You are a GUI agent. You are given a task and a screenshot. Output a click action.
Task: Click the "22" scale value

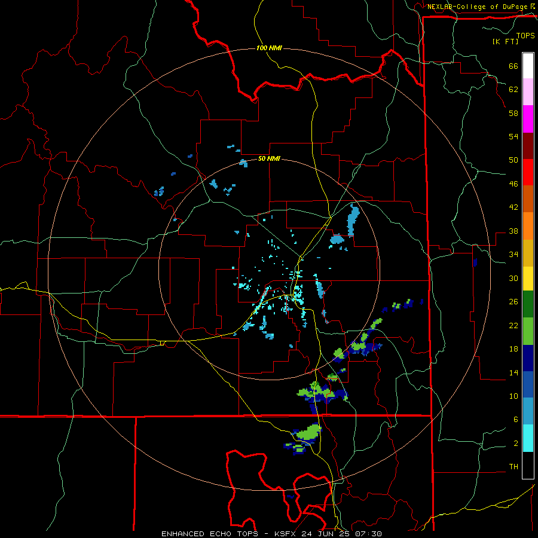[x=513, y=325]
